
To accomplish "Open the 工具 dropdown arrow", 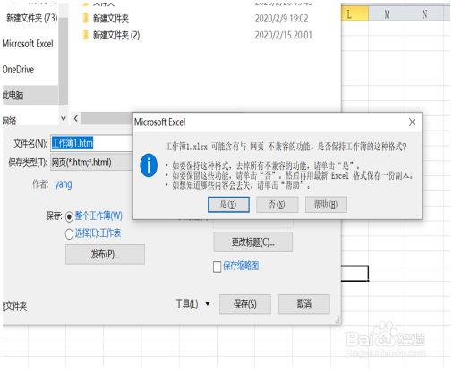I will click(x=208, y=304).
